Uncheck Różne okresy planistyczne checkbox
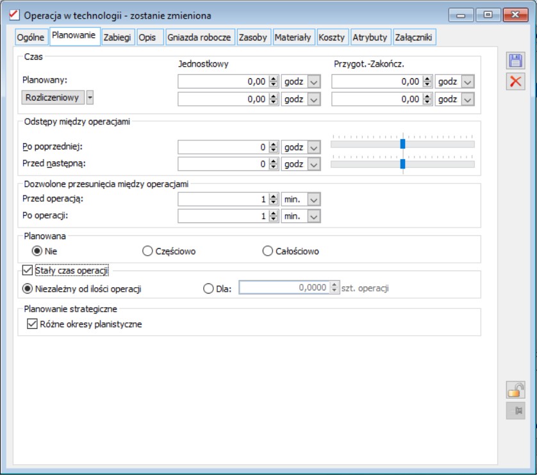The width and height of the screenshot is (537, 475). pyautogui.click(x=32, y=324)
